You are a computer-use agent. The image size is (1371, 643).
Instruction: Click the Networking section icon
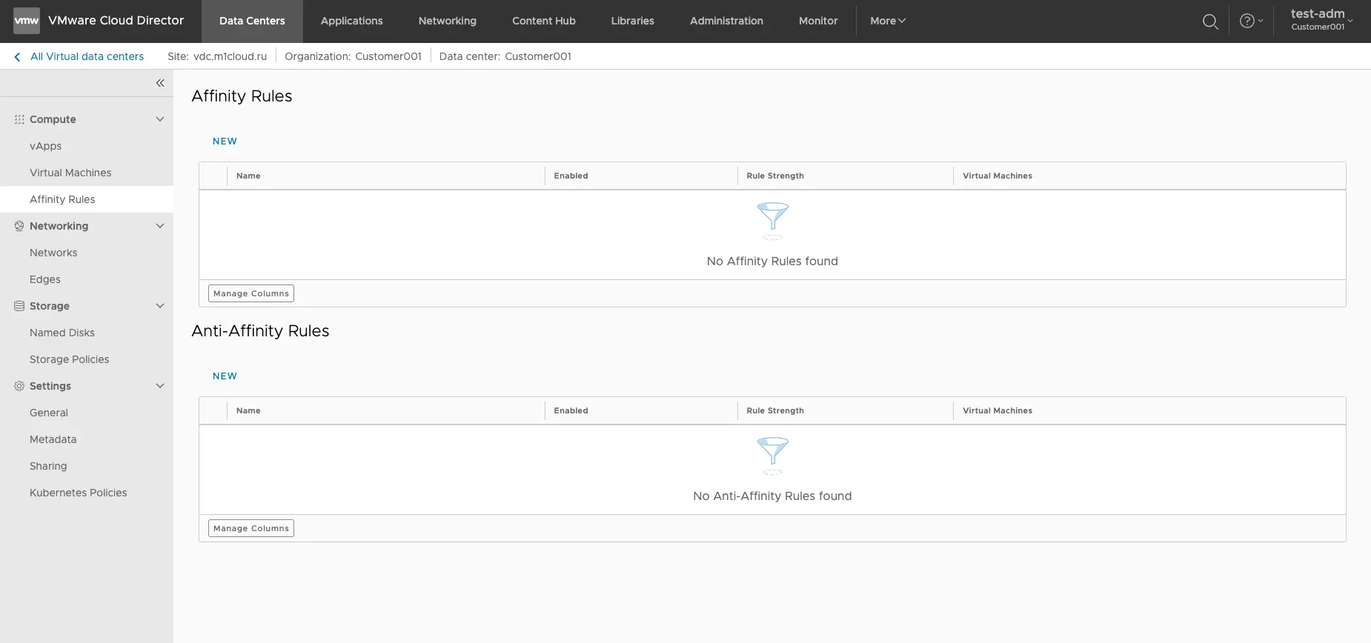click(x=19, y=226)
